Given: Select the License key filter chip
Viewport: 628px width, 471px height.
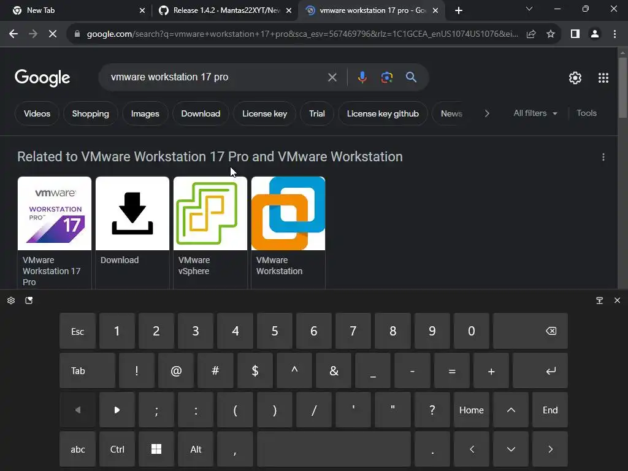Looking at the screenshot, I should [x=265, y=113].
